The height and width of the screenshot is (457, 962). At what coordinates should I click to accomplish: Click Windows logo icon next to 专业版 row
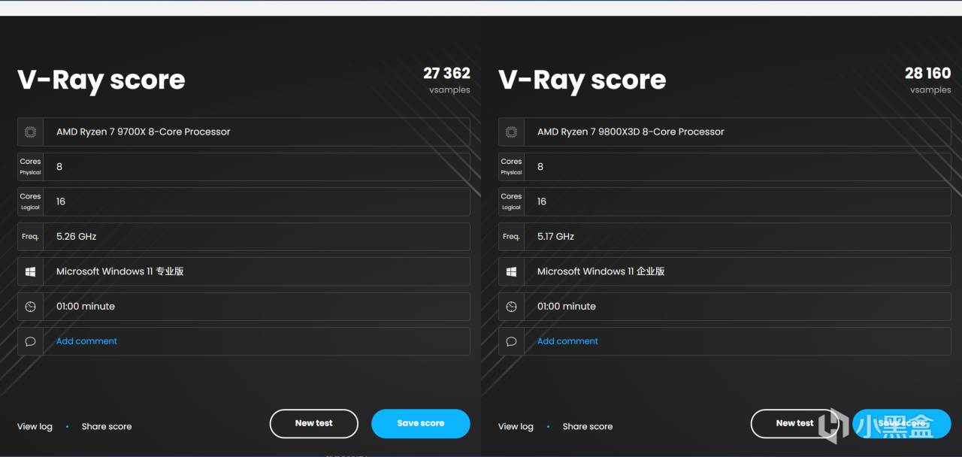tap(30, 271)
